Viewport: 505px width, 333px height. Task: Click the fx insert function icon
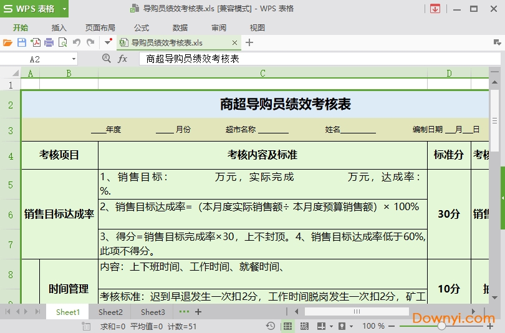(x=122, y=59)
